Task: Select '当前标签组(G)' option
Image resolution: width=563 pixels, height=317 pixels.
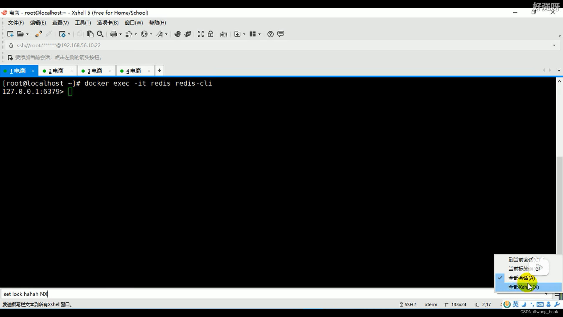Action: click(528, 269)
